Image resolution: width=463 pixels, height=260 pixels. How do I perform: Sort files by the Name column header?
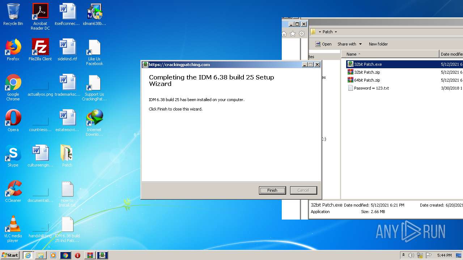coord(390,54)
